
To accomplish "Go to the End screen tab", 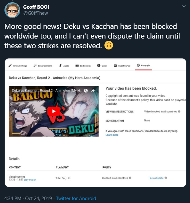I will pos(83,66).
